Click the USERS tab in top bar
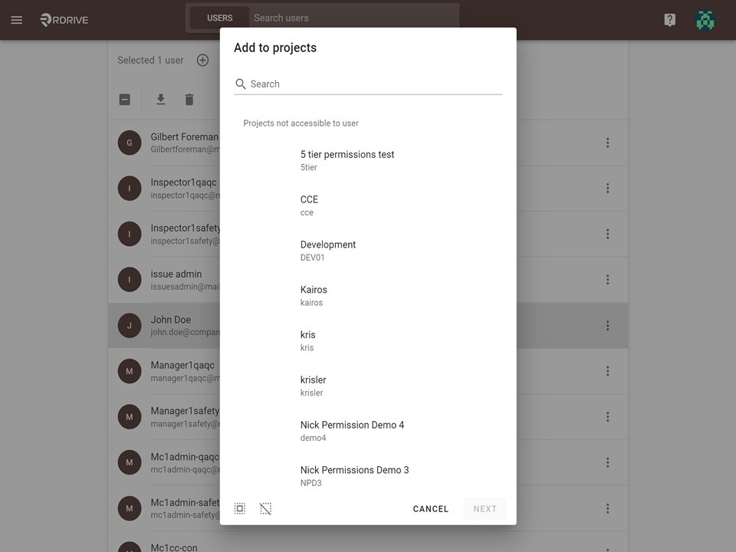This screenshot has width=736, height=552. [220, 18]
